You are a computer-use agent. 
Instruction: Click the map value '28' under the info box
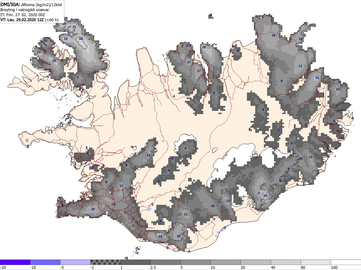point(65,24)
